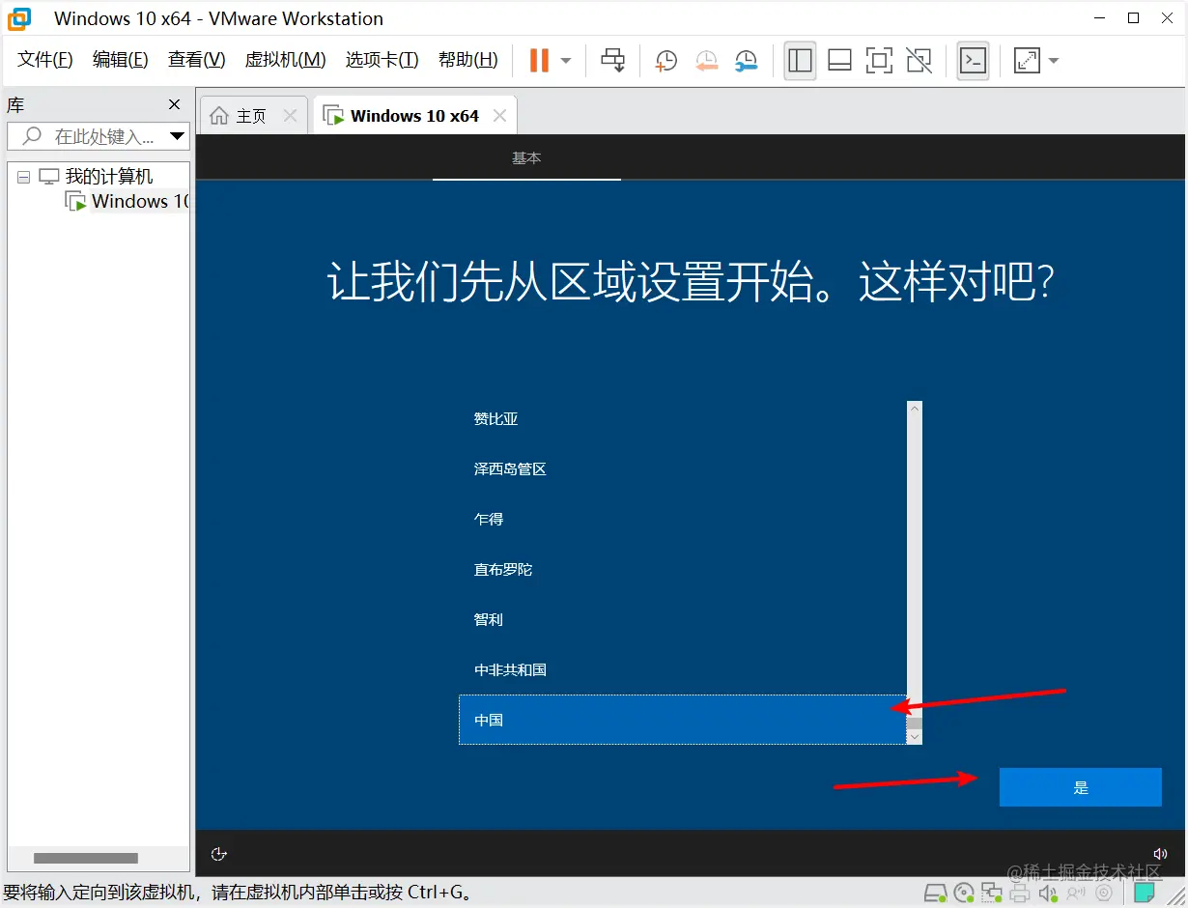Screen dimensions: 1188x908
Task: Toggle the thumbnail bar view icon
Action: (839, 61)
